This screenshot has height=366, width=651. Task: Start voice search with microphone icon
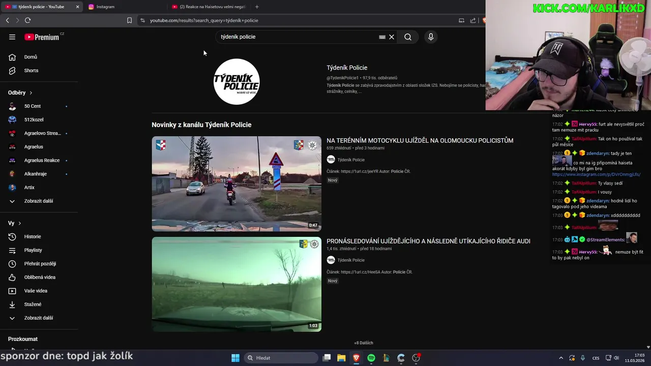pos(431,37)
